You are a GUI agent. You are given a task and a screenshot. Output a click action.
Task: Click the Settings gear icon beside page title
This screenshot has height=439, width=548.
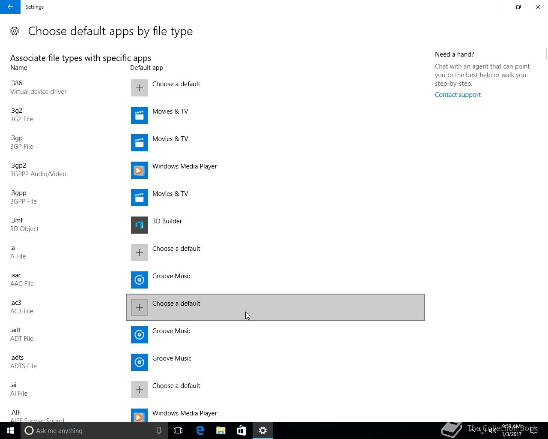15,31
